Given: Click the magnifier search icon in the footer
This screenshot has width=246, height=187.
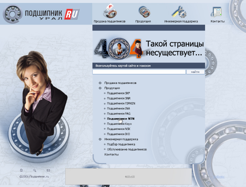Looking at the screenshot, I should coord(35,170).
